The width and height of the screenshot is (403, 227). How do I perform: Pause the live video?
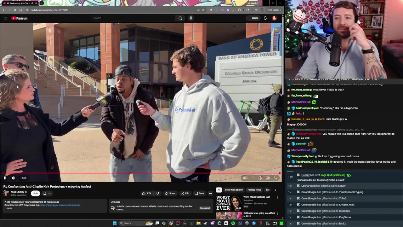tap(5, 178)
